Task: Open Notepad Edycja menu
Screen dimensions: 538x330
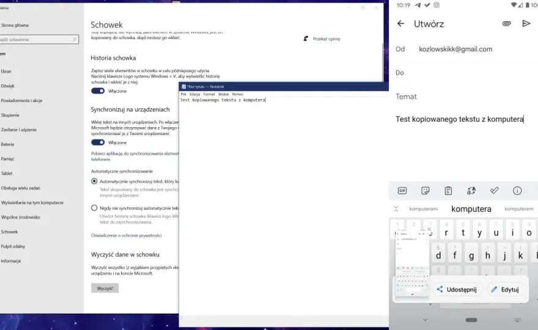Action: click(x=195, y=94)
